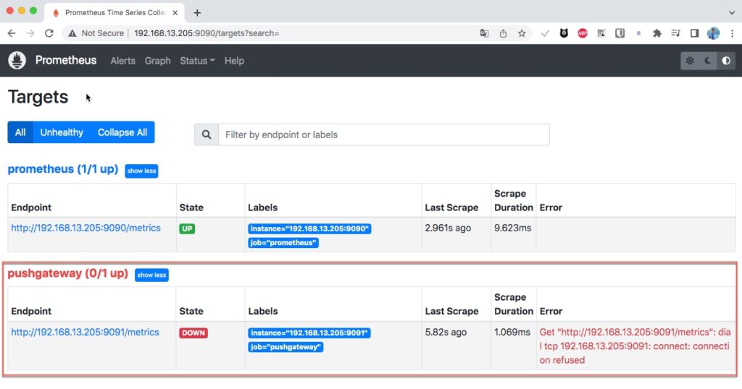
Task: Click the gray checkmark extension icon
Action: (545, 33)
